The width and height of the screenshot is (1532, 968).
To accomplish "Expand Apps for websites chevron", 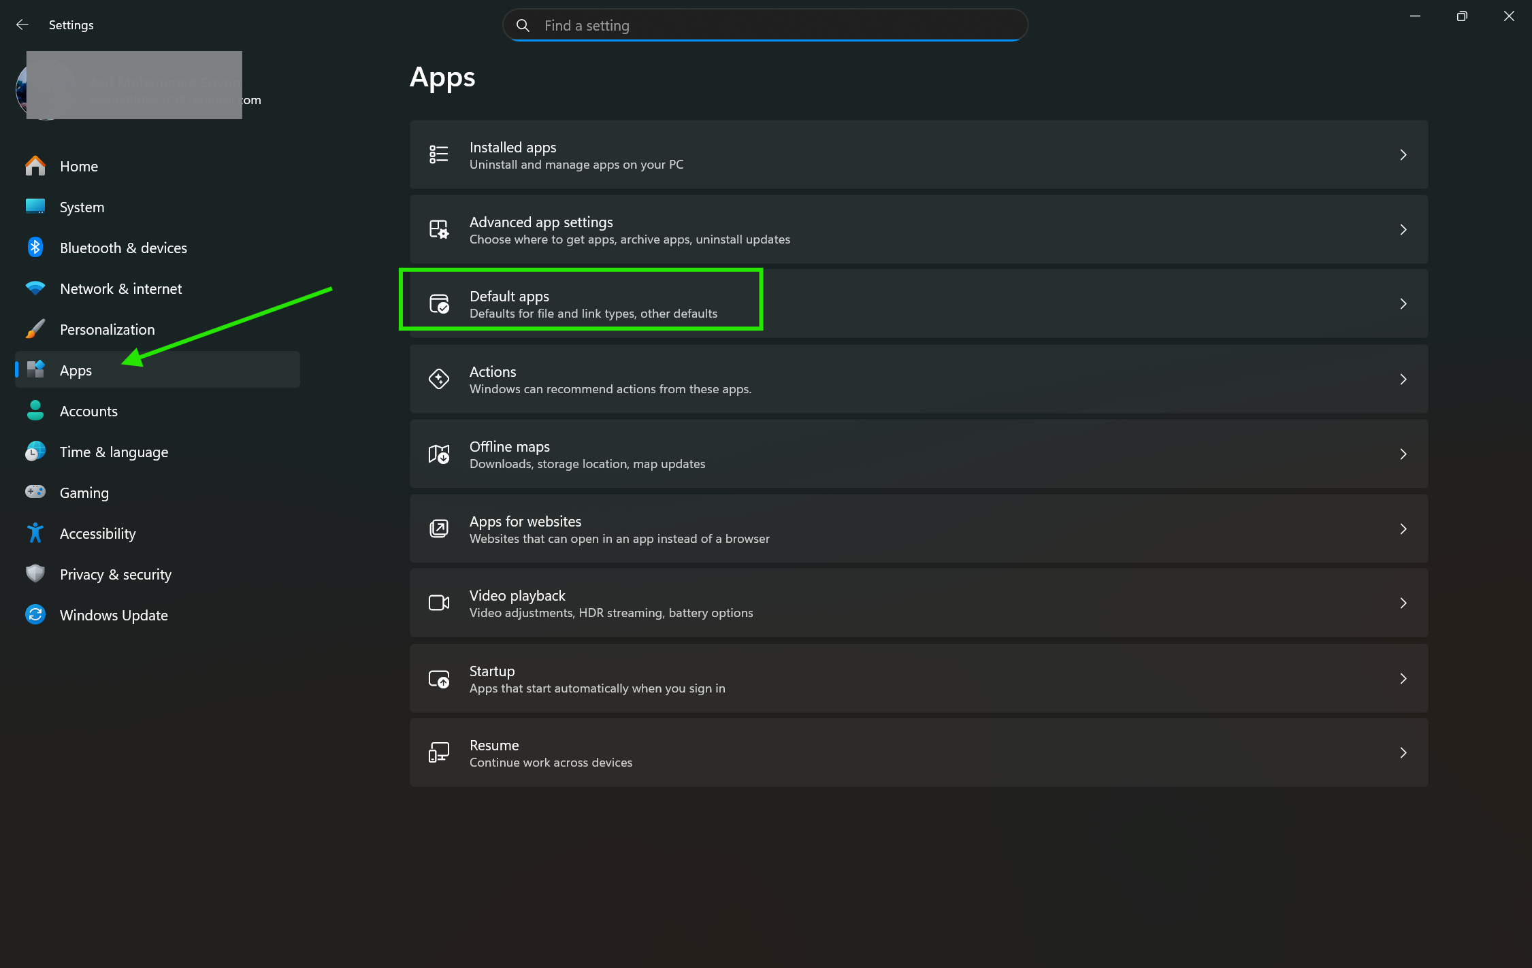I will (1403, 529).
